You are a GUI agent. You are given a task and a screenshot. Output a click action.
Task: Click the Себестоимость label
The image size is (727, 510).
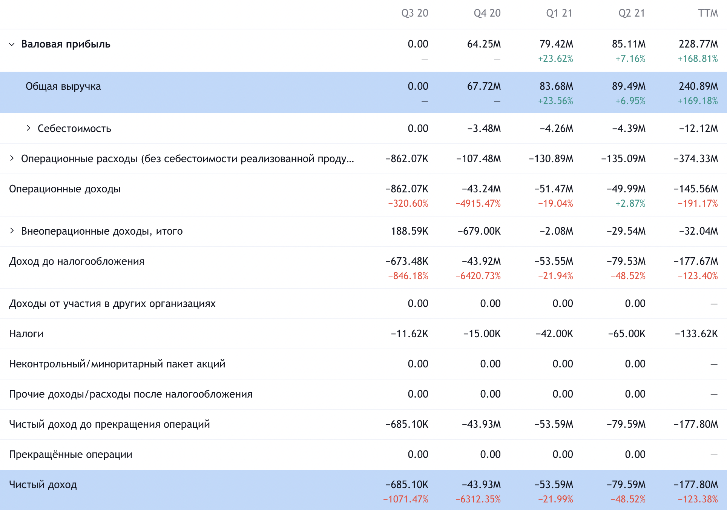click(74, 129)
